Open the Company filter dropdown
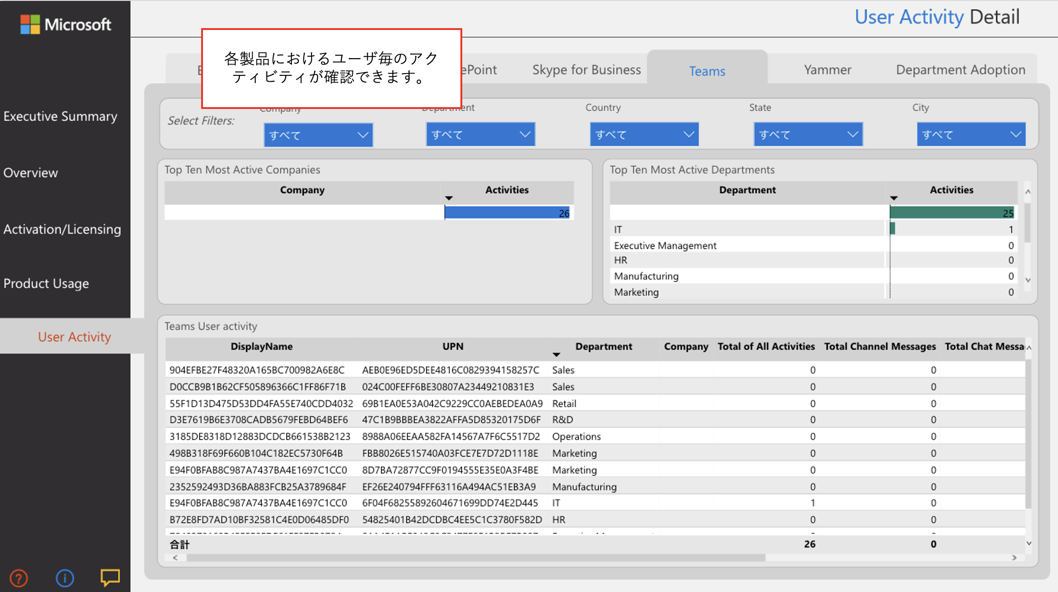Screen dimensions: 1058x592 (318, 134)
